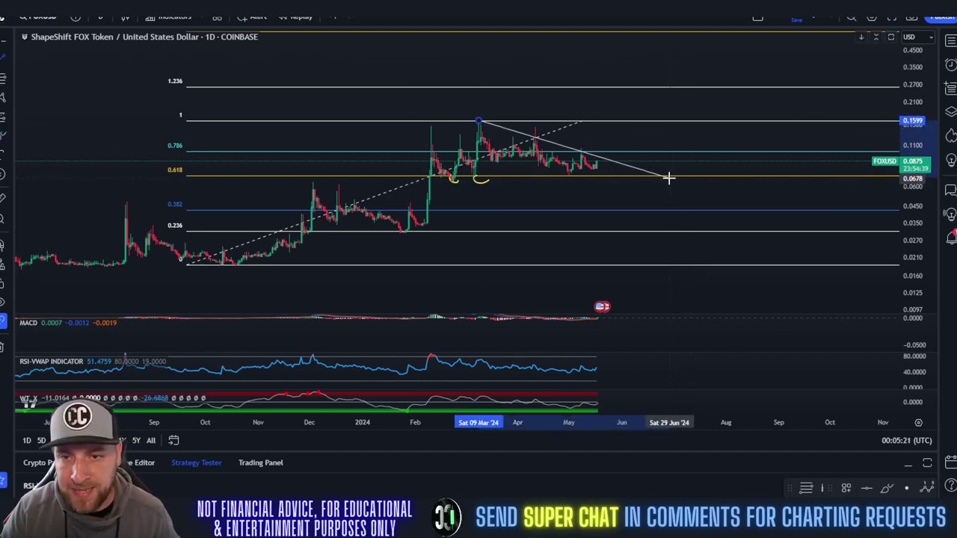Open the 00:05:21 (UTC) timezone menu
This screenshot has width=957, height=538.
pos(906,440)
